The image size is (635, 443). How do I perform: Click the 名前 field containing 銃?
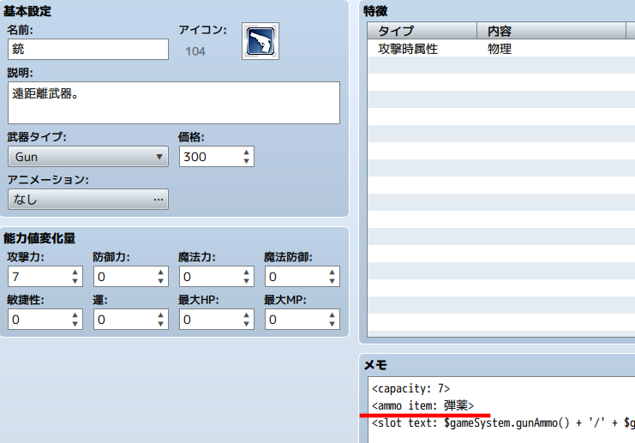point(87,50)
